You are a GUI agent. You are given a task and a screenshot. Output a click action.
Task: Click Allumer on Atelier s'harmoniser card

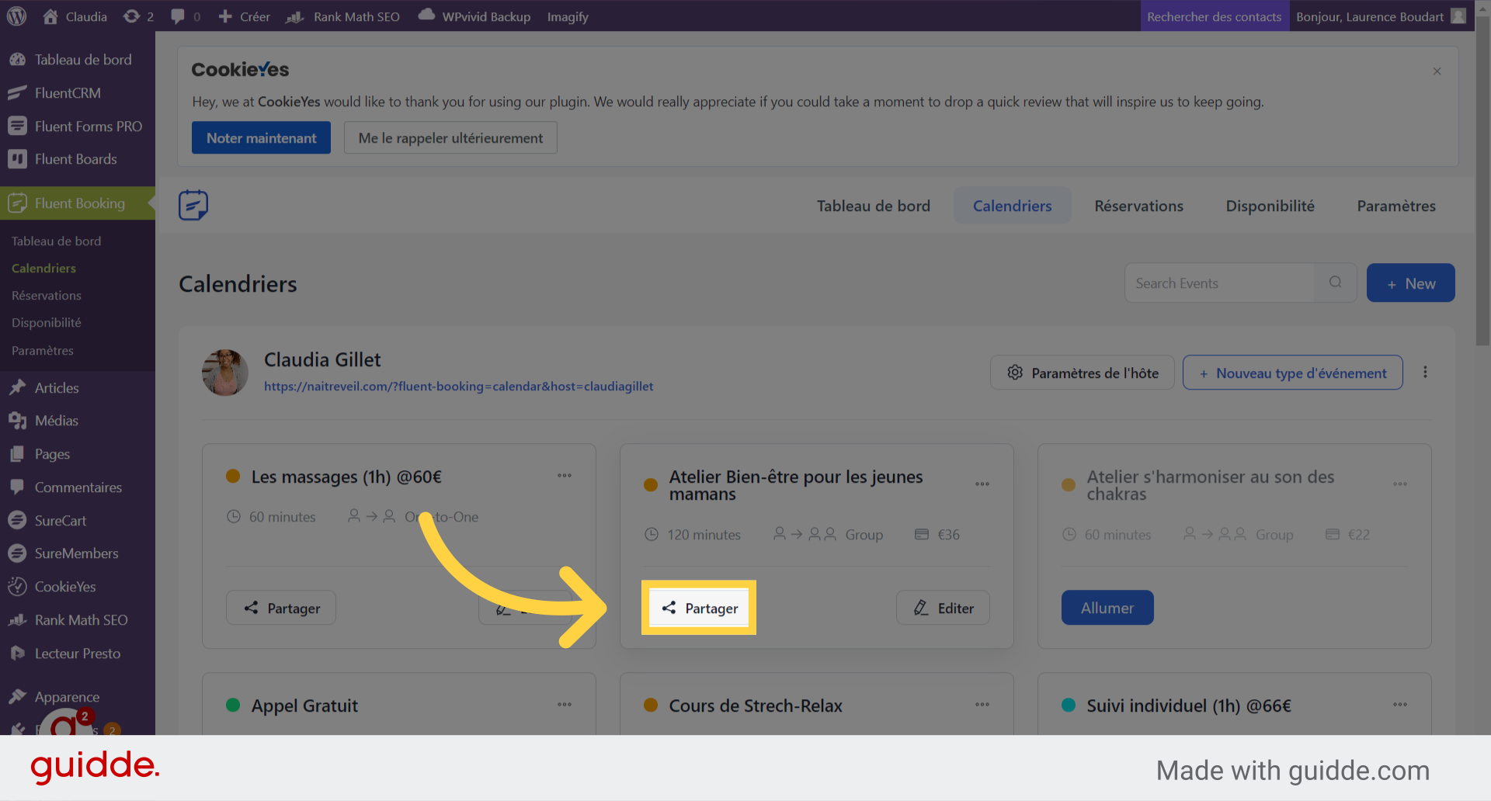point(1107,608)
